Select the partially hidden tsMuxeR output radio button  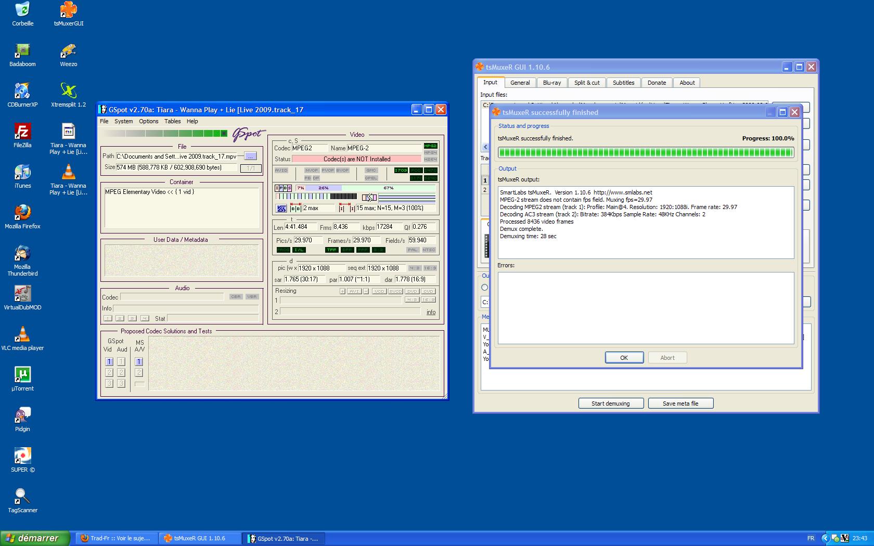(484, 287)
